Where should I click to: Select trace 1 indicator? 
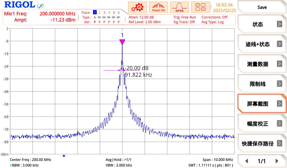tap(95, 13)
